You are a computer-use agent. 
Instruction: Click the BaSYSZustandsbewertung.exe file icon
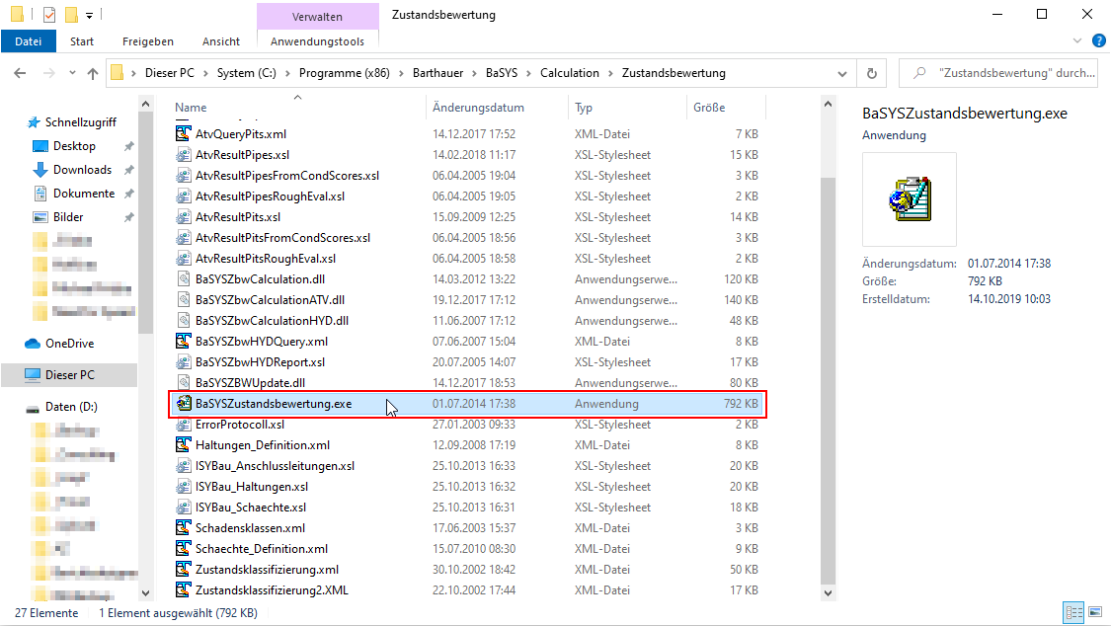point(183,404)
